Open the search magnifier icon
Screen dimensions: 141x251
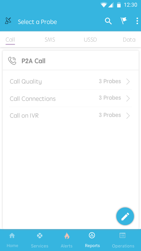(108, 21)
